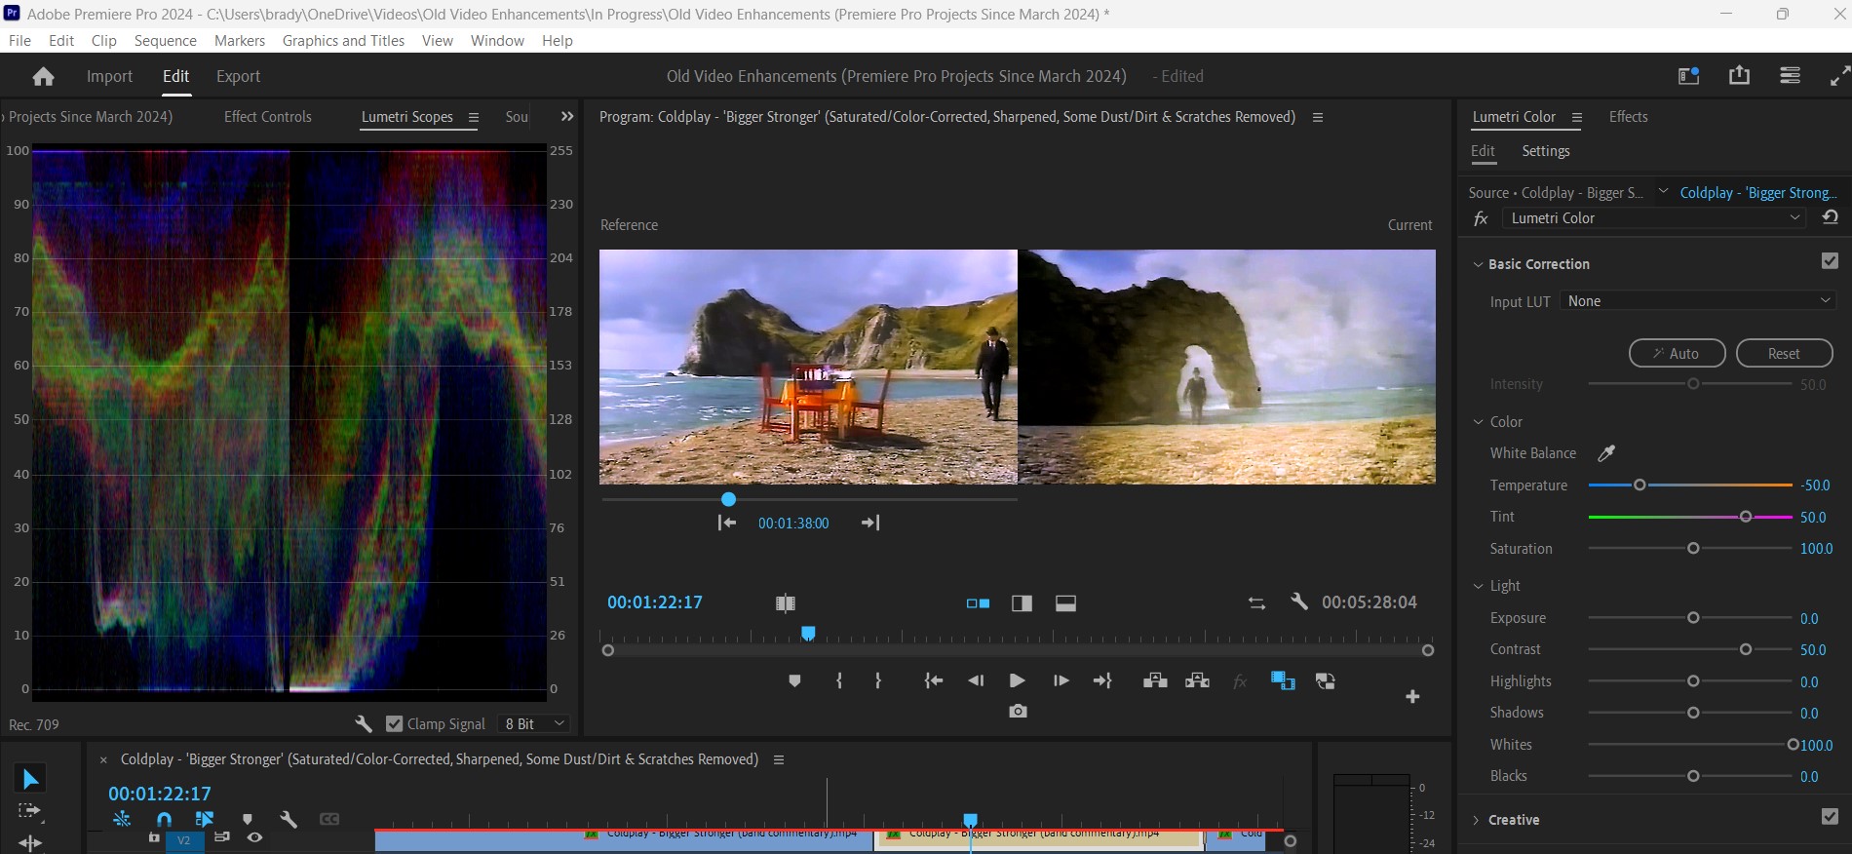The height and width of the screenshot is (854, 1852).
Task: Expand the Creative section
Action: tap(1476, 820)
